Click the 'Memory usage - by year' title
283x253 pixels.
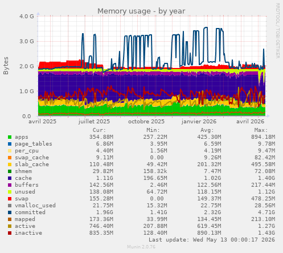pos(141,11)
